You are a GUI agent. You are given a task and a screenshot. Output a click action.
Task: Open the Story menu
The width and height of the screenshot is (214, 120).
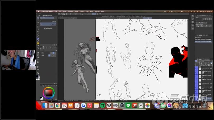pos(64,11)
